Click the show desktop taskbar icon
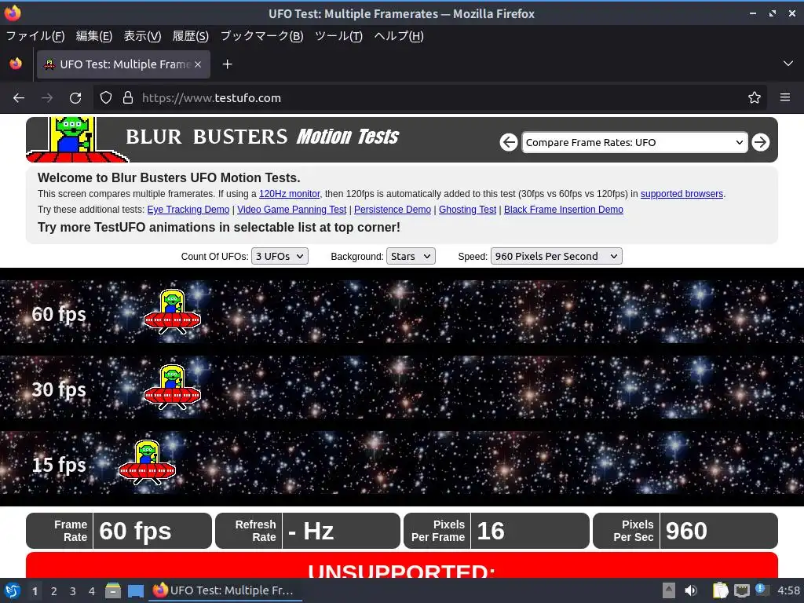This screenshot has width=804, height=603. tap(135, 590)
